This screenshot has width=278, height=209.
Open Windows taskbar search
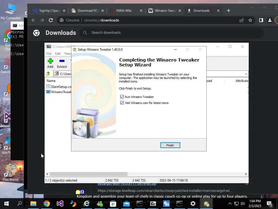[20, 204]
